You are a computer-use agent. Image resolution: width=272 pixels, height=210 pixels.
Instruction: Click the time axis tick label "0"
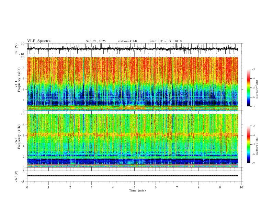(x=27, y=187)
